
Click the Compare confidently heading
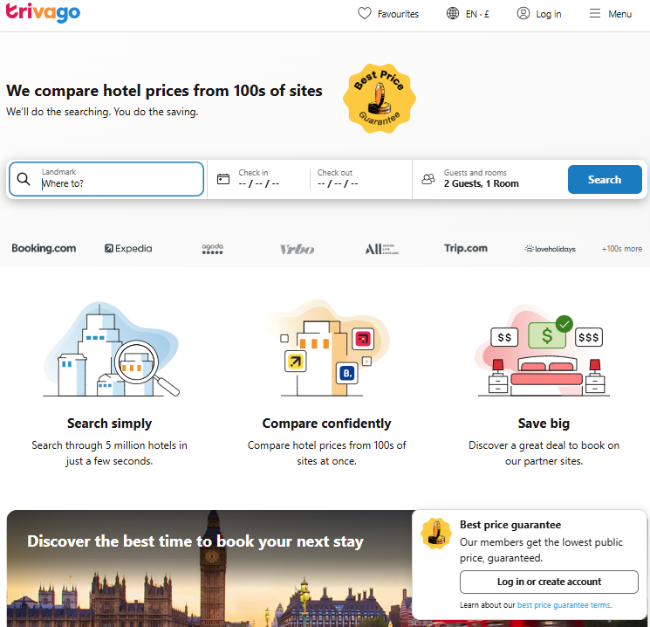(326, 424)
